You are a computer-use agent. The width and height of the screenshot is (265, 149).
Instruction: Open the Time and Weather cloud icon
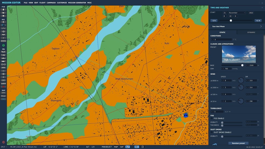pyautogui.click(x=3, y=25)
